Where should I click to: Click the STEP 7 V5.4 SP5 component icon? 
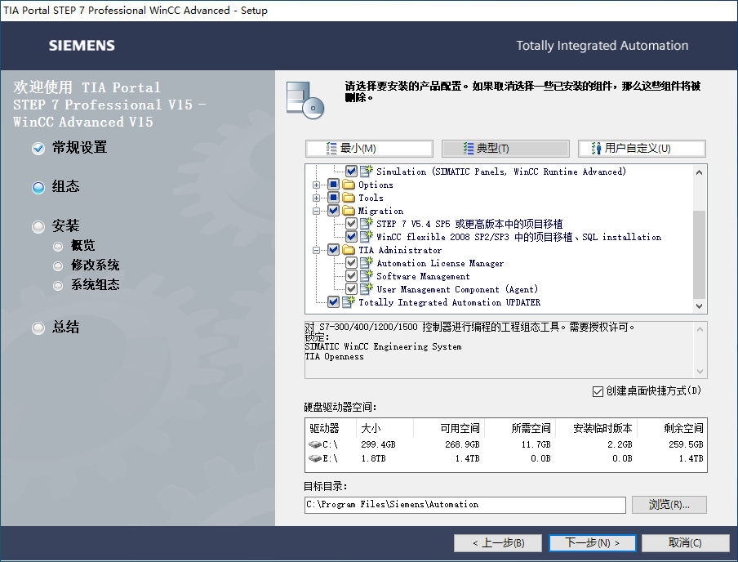pos(367,223)
